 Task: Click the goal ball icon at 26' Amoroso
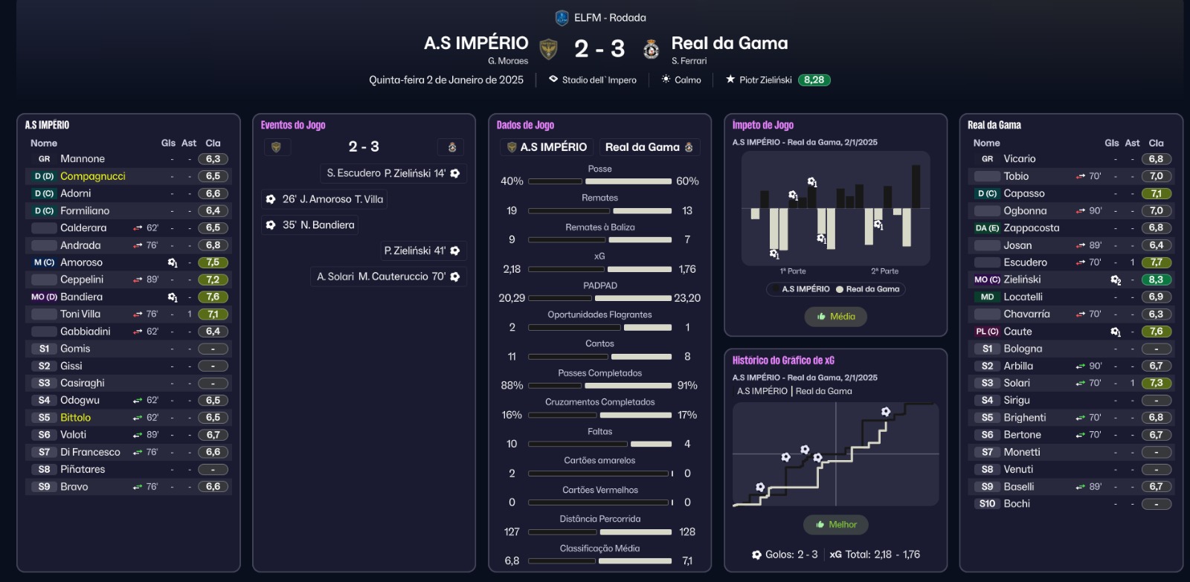point(271,199)
